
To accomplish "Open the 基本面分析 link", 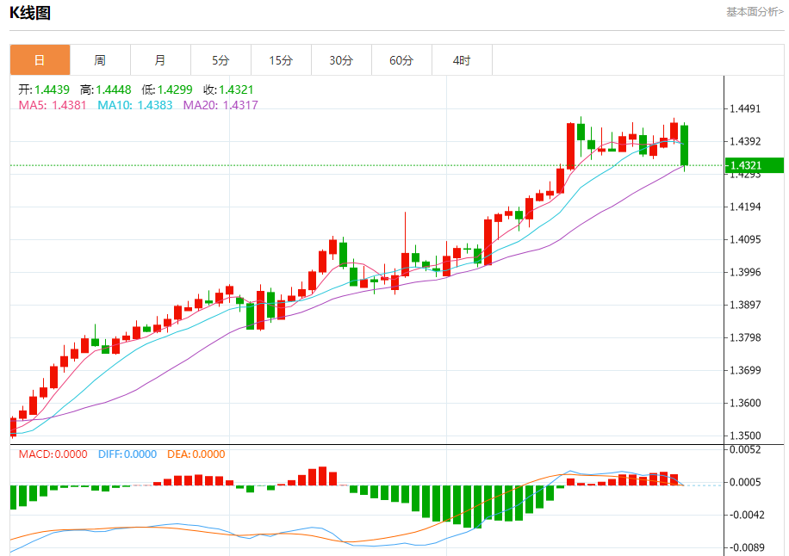I will coord(755,11).
